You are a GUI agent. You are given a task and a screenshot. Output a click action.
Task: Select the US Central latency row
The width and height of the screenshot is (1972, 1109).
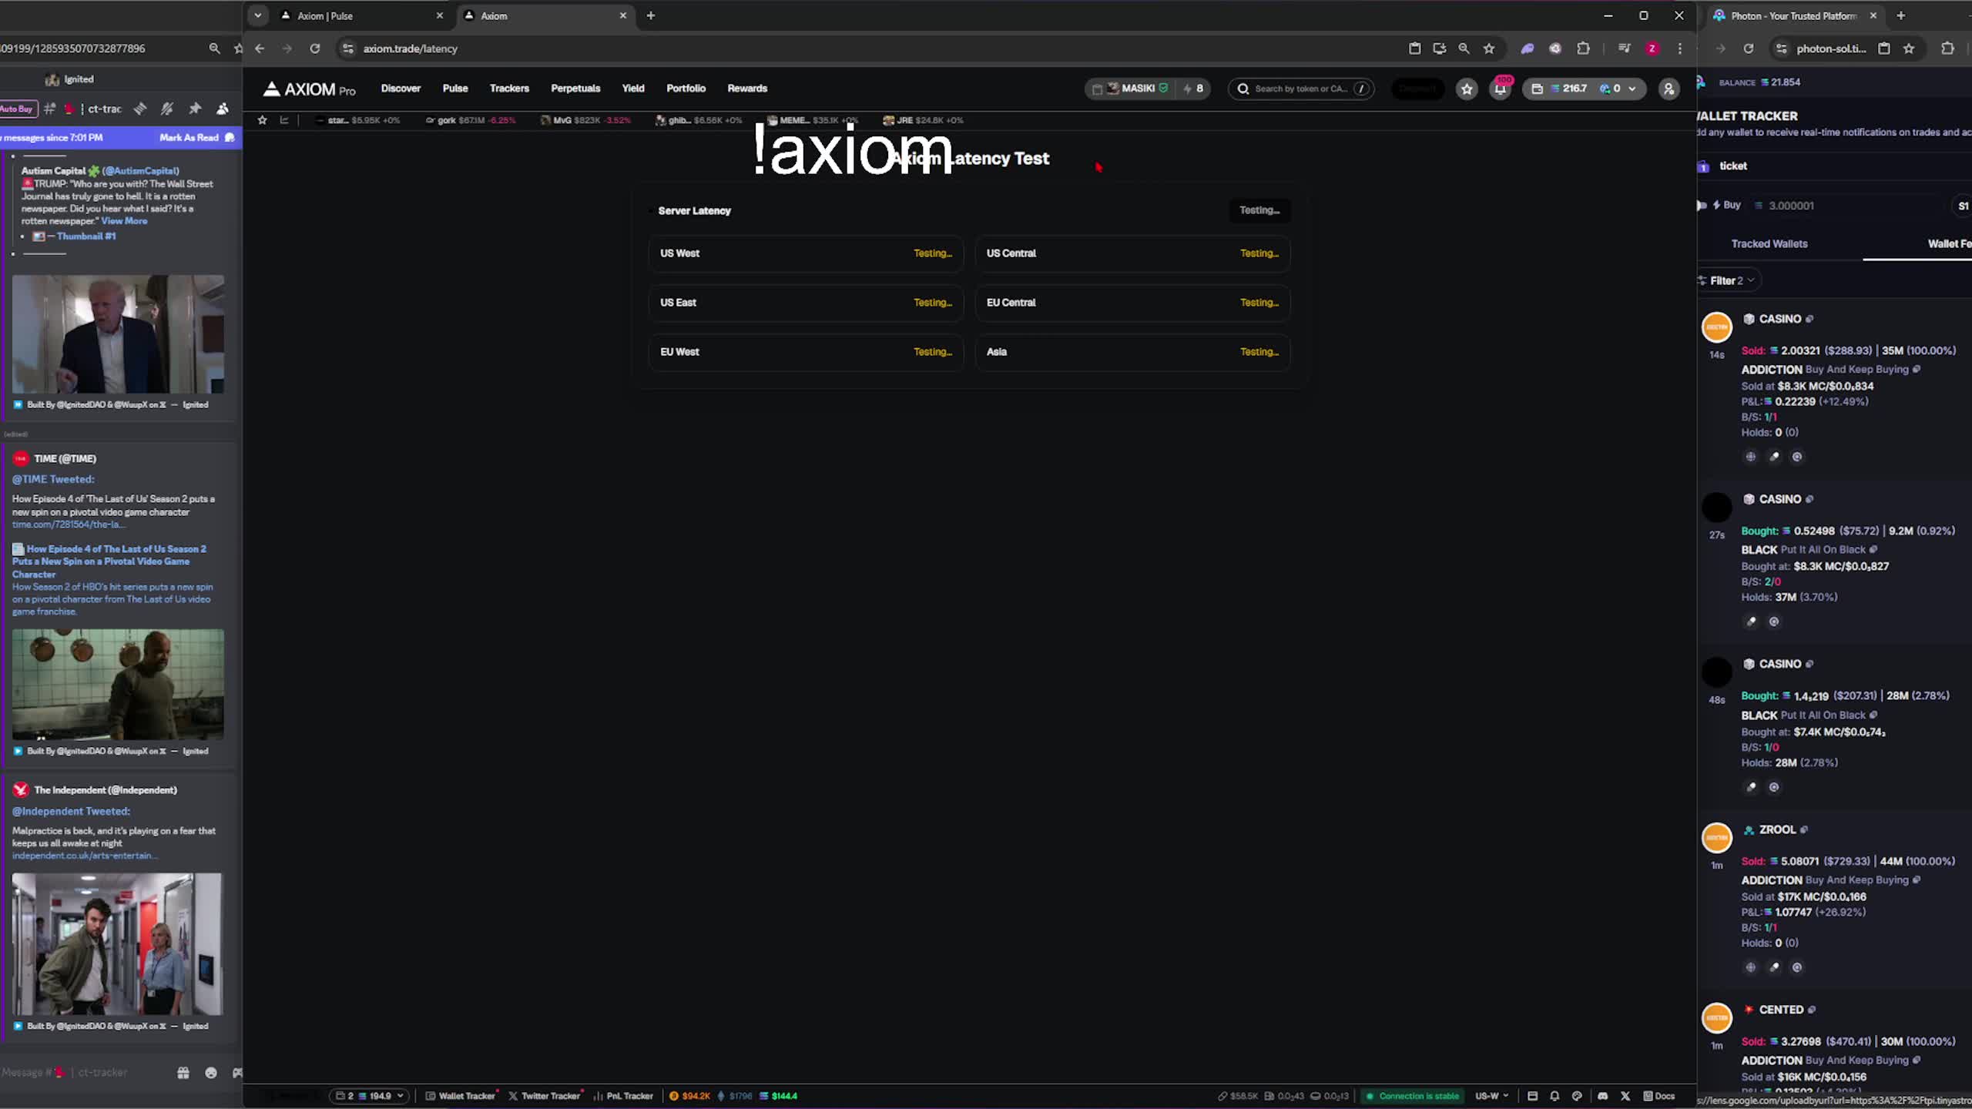click(x=1132, y=253)
